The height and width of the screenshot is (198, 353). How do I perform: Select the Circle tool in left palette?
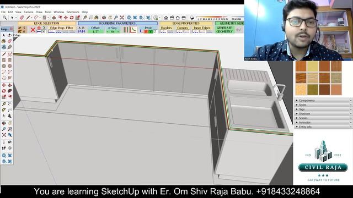(x=4, y=66)
